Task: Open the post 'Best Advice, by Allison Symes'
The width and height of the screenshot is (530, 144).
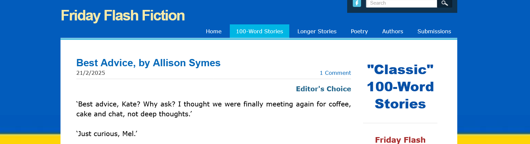Action: click(x=148, y=63)
